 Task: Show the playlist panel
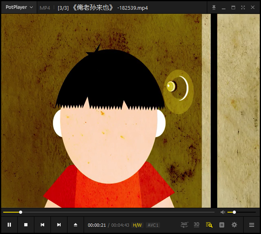(x=222, y=225)
